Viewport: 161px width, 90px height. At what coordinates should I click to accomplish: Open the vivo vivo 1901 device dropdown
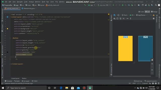pyautogui.click(x=104, y=5)
